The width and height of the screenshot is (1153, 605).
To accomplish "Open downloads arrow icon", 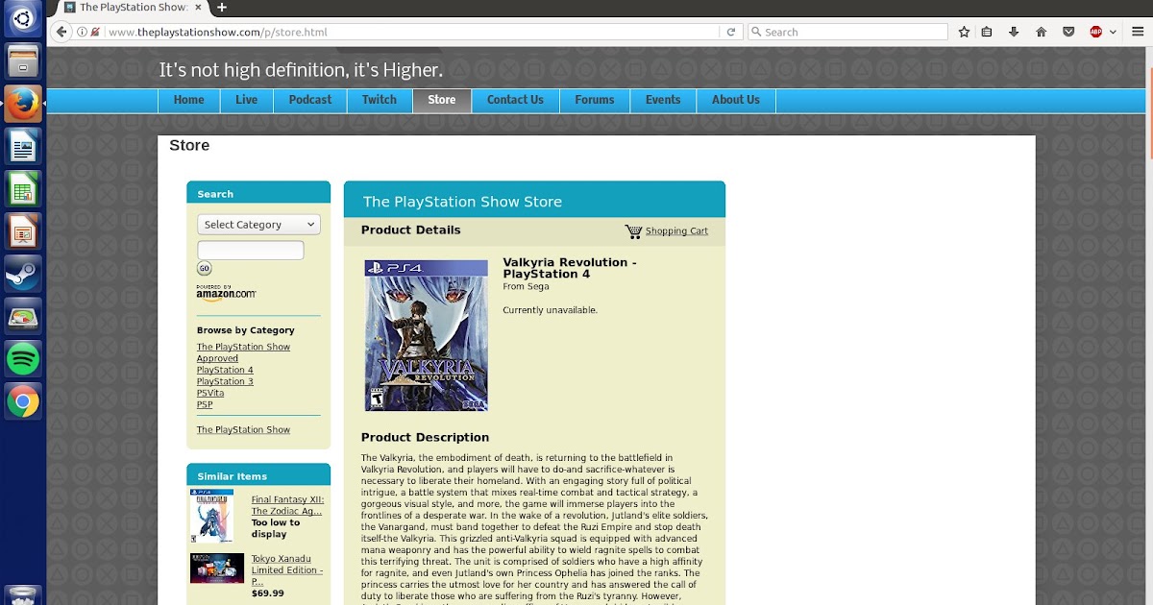I will point(1014,32).
